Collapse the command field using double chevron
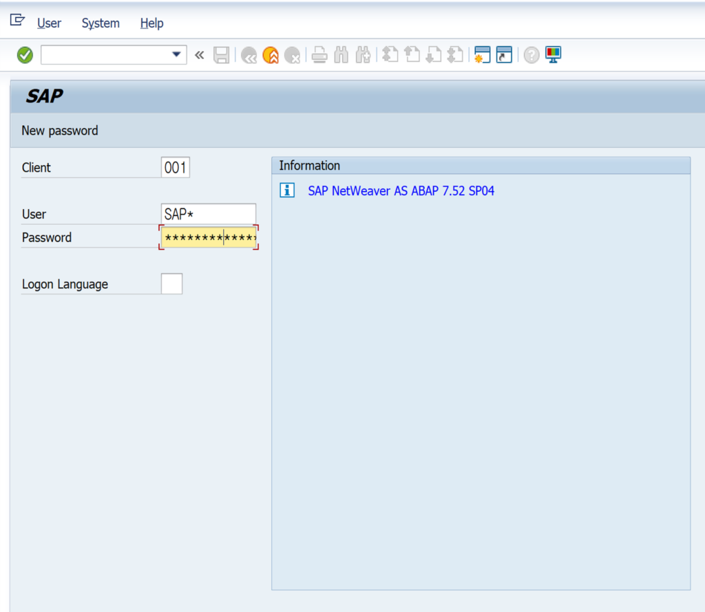 point(199,55)
